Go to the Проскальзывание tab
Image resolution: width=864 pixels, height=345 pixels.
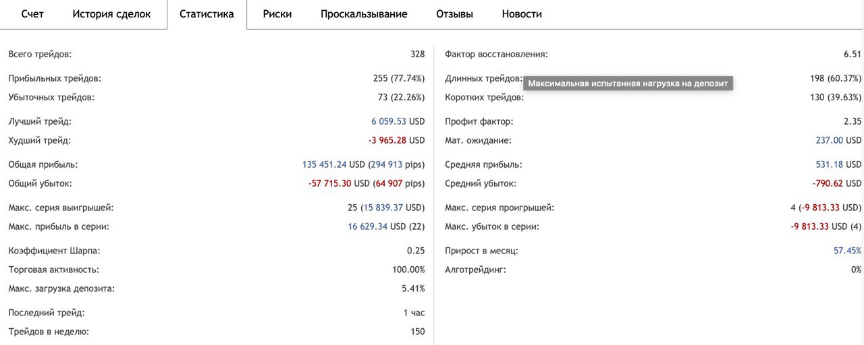tap(364, 14)
